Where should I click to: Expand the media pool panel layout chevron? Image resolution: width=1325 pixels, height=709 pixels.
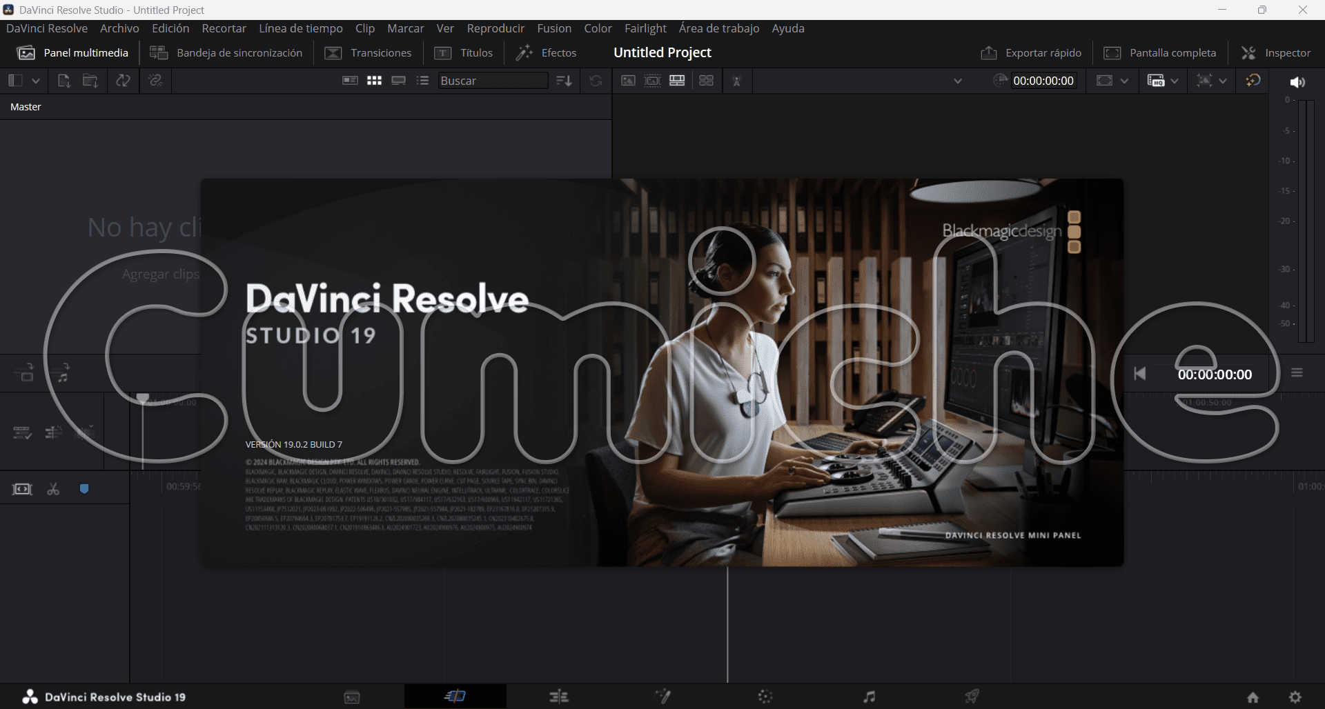[36, 81]
